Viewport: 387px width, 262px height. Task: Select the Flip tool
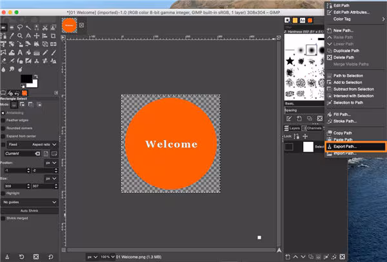[x=53, y=44]
